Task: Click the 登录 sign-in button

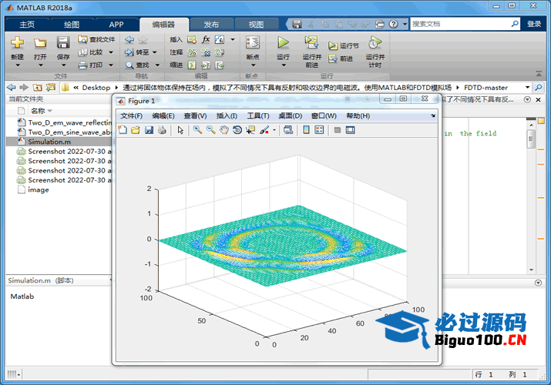Action: point(534,24)
